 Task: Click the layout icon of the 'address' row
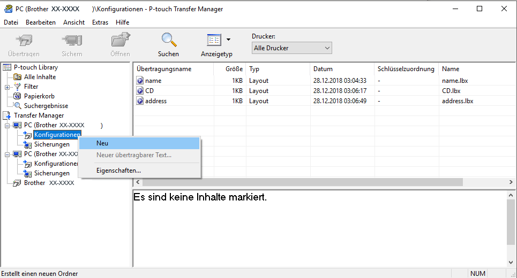click(x=140, y=101)
